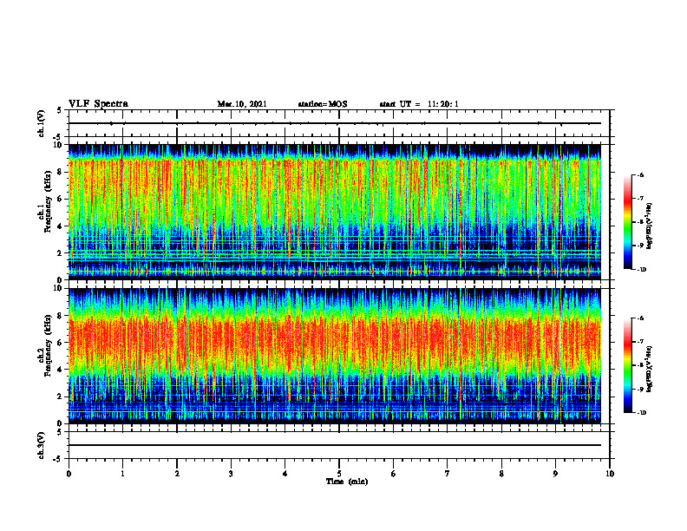Click the "-6" label on ch.1 colorbar

coord(640,174)
